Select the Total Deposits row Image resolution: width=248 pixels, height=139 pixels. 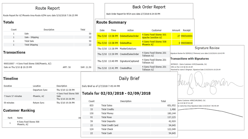pyautogui.click(x=129, y=121)
